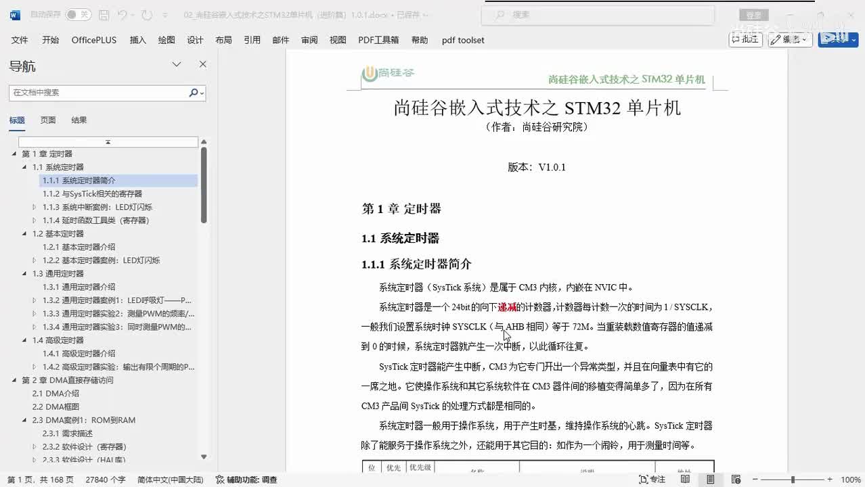Open the 绘图 ribbon tab
865x487 pixels.
pos(167,40)
